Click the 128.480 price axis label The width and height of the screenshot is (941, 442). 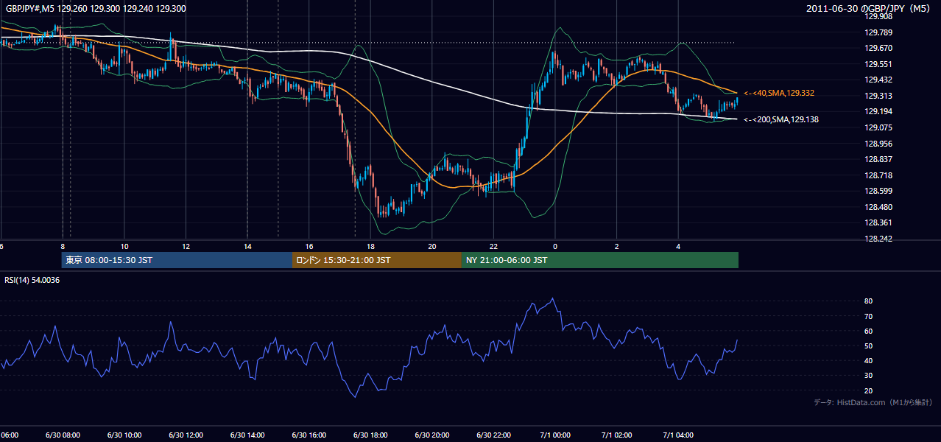pyautogui.click(x=878, y=207)
